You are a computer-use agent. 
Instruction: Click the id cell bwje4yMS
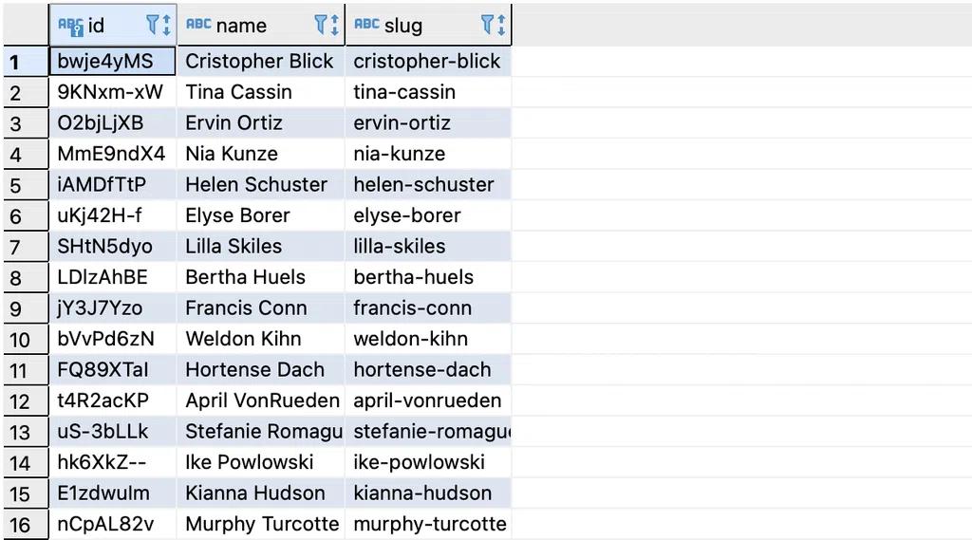pyautogui.click(x=113, y=62)
